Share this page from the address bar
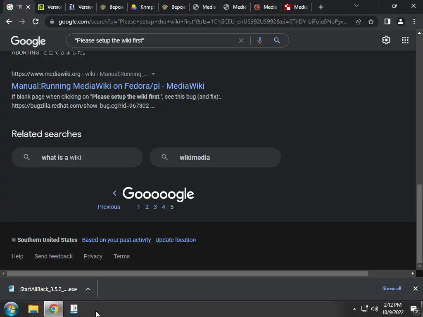This screenshot has height=317, width=423. click(x=358, y=21)
